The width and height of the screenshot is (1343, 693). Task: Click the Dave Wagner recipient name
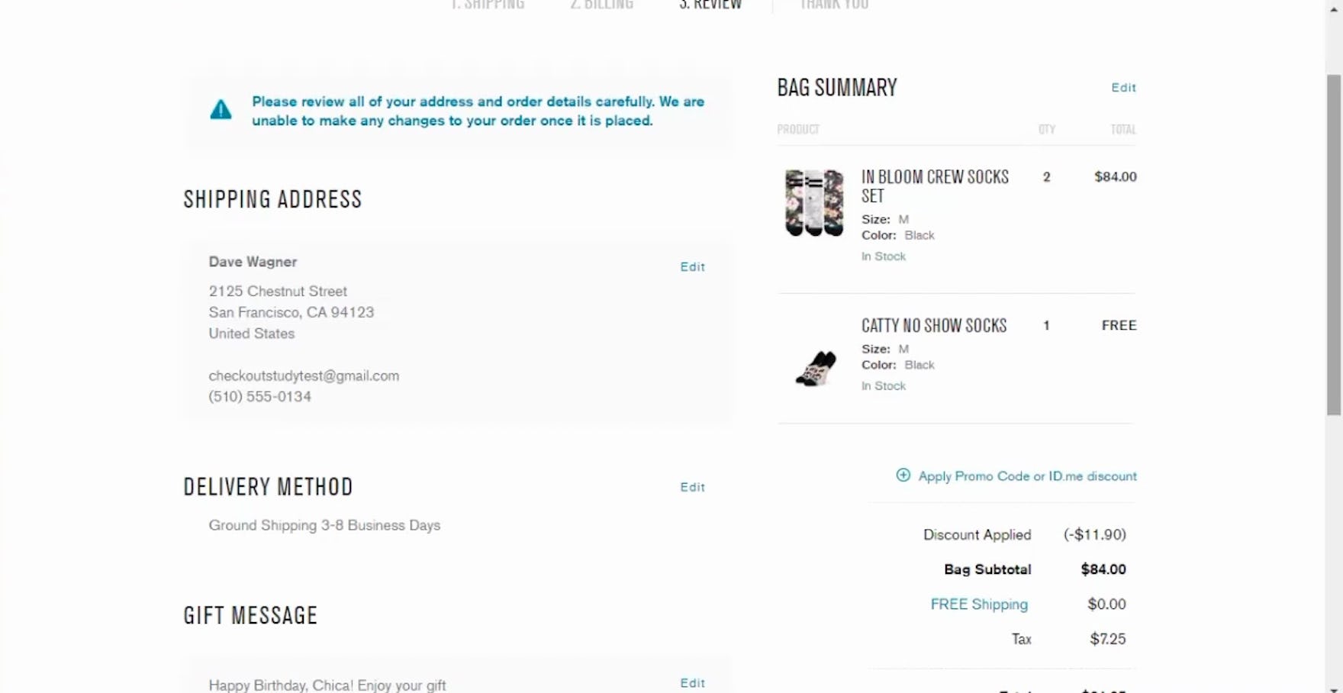pos(253,262)
